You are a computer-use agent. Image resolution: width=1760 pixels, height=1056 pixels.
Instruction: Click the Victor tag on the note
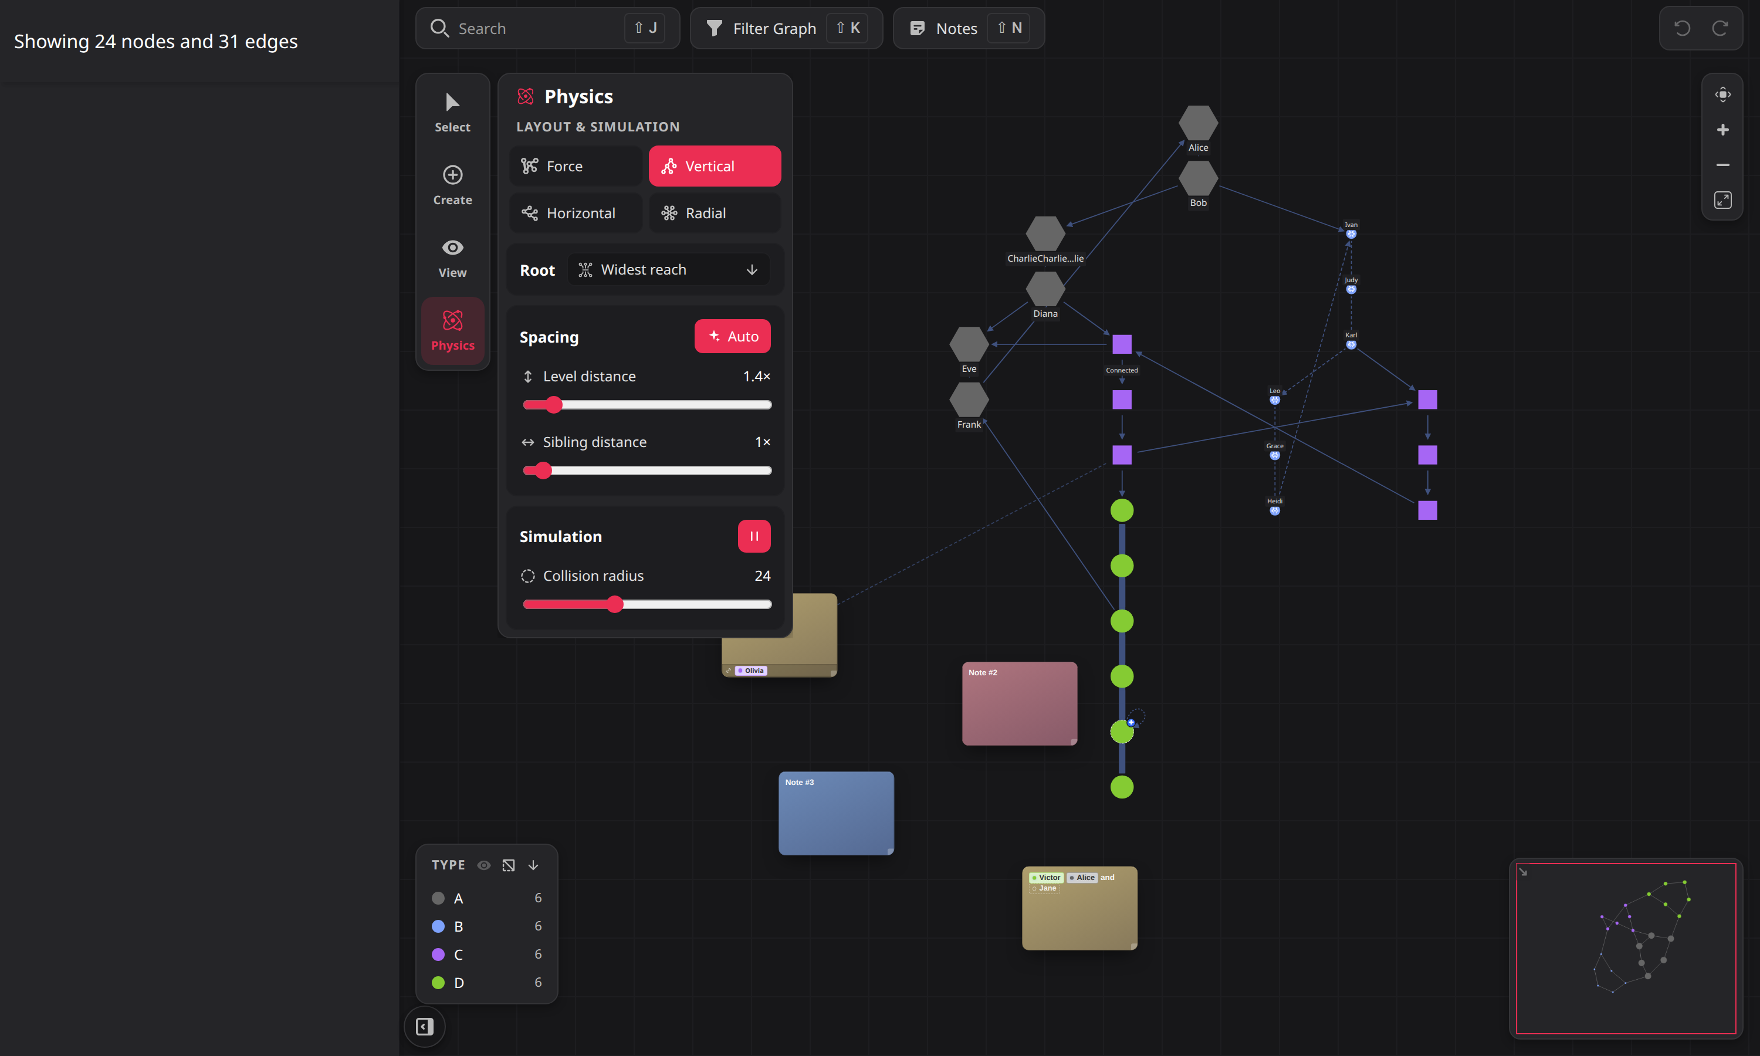1046,878
